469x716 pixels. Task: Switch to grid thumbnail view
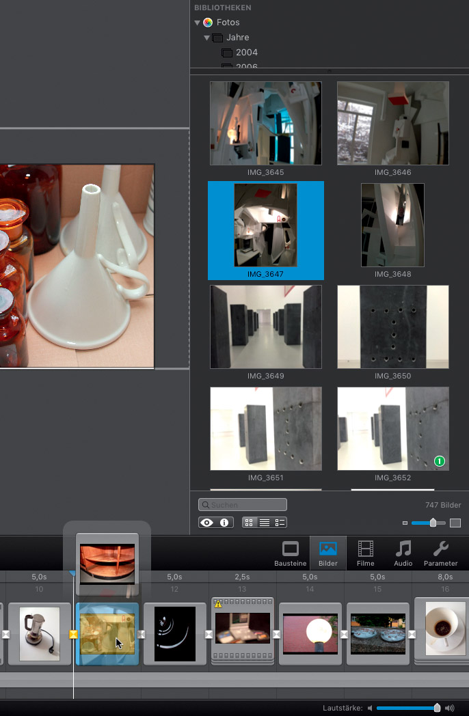(249, 523)
